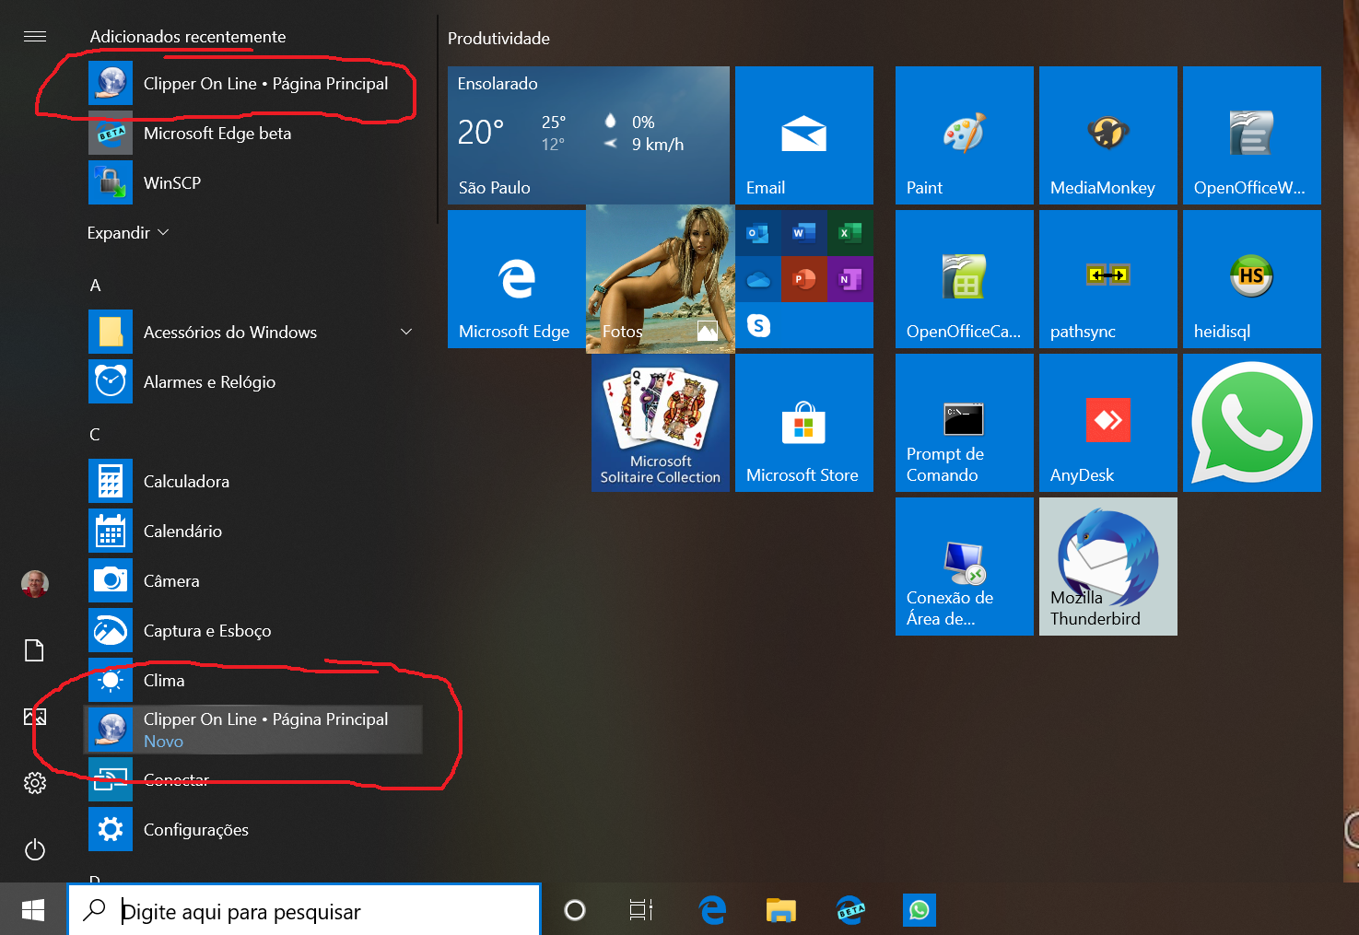Screen dimensions: 1359x935
Task: Toggle the hamburger menu at top left
Action: tap(35, 37)
